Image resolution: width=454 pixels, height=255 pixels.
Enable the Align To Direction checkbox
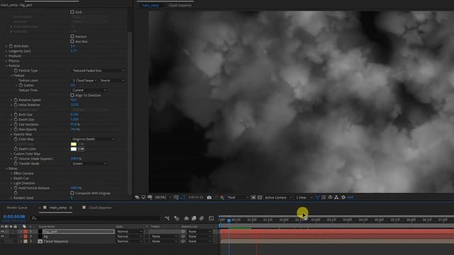72,95
